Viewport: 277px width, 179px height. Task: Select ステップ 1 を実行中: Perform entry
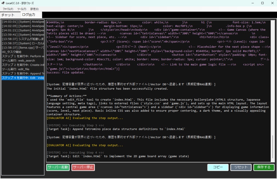23,56
